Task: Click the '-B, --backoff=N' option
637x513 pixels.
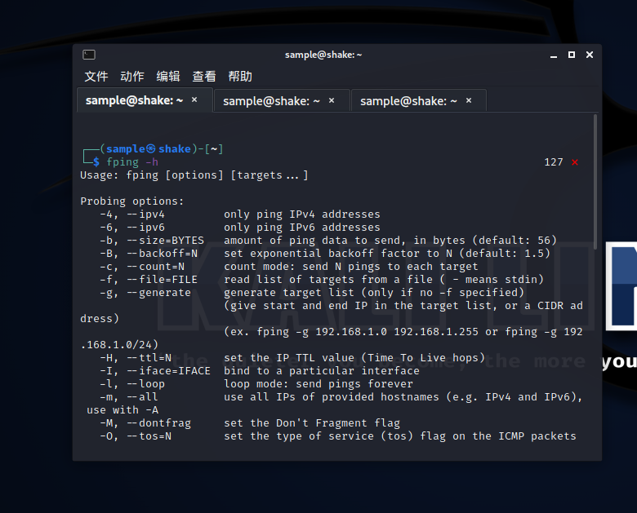Action: (x=149, y=254)
